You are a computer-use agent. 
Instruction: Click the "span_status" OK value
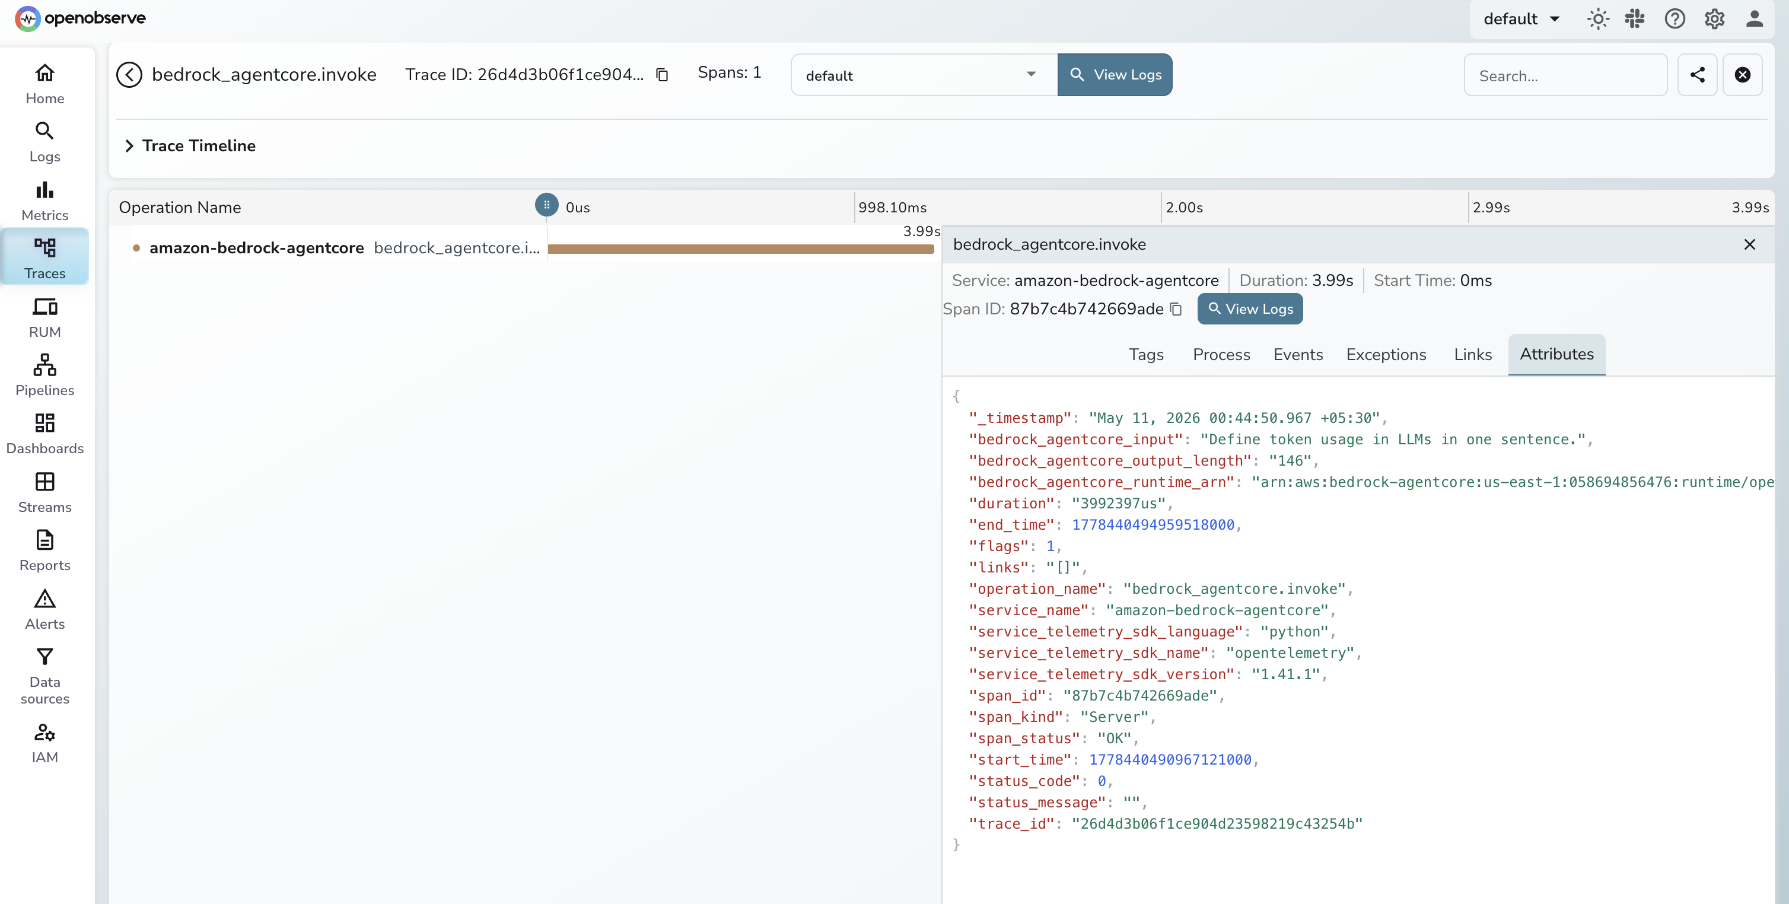(x=1114, y=739)
